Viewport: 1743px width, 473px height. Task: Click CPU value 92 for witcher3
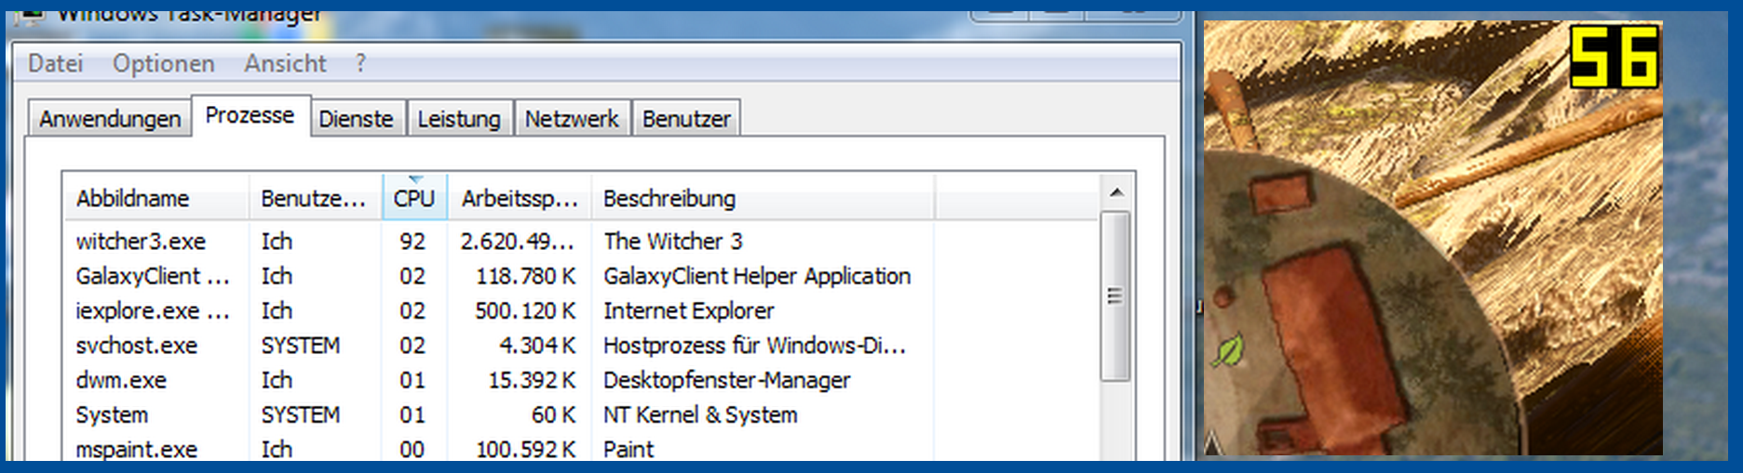click(412, 242)
